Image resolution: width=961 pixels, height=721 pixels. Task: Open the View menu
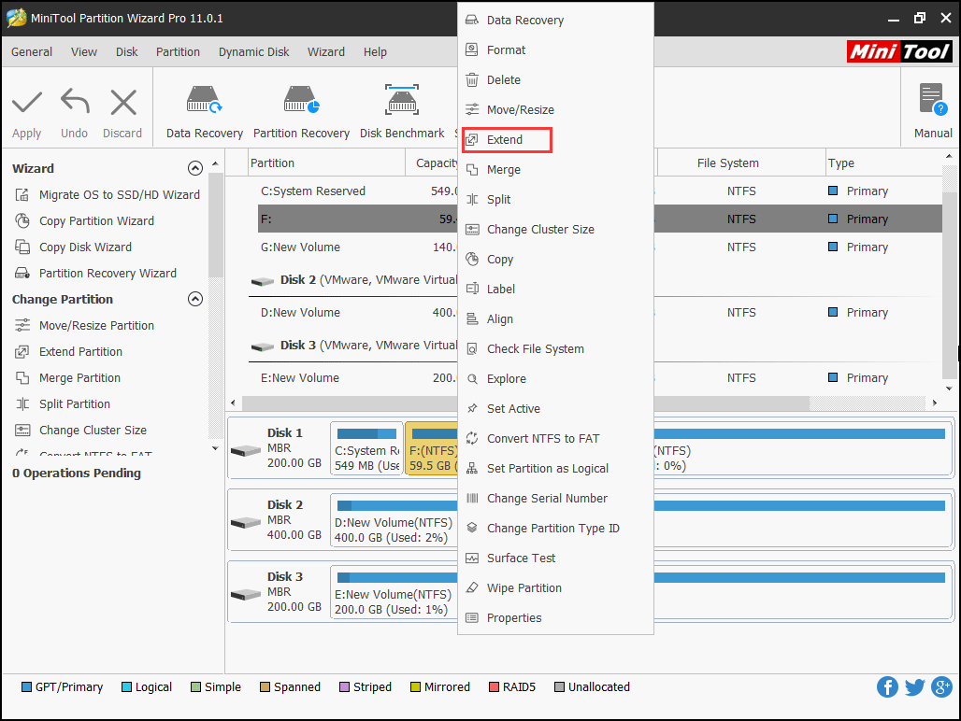[84, 52]
